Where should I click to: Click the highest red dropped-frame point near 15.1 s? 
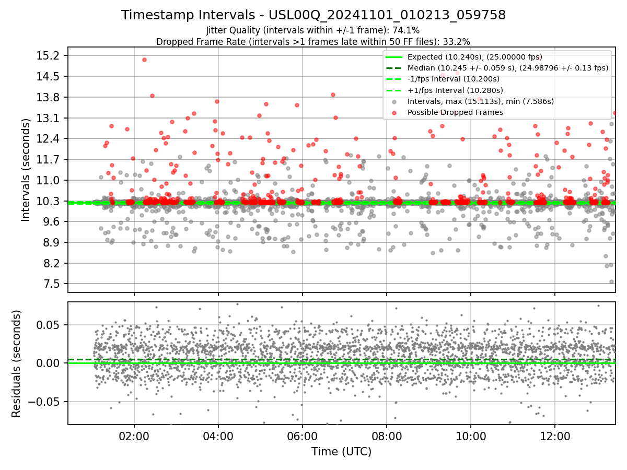click(x=144, y=60)
